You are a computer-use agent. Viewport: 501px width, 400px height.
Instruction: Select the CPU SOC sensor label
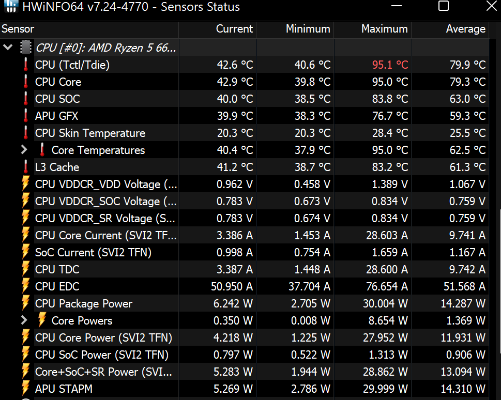pos(57,99)
